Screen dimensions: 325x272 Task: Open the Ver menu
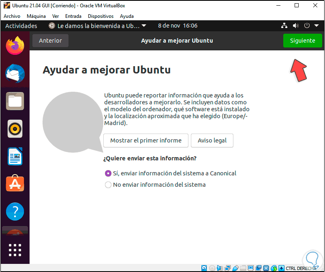tap(56, 16)
